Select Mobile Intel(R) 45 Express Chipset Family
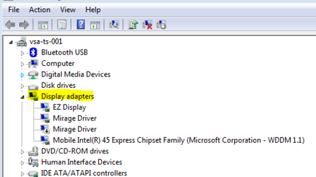The width and height of the screenshot is (316, 177). pos(179,140)
